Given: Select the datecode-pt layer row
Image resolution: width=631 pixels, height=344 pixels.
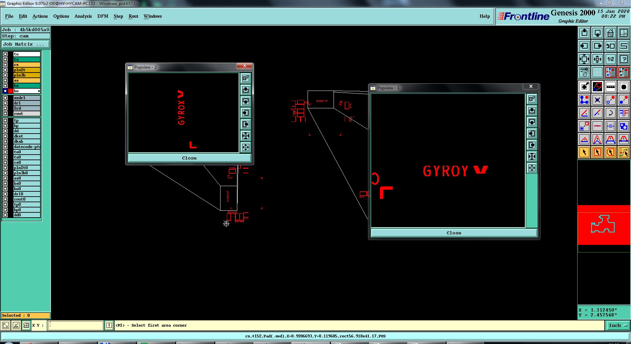Looking at the screenshot, I should click(x=27, y=147).
